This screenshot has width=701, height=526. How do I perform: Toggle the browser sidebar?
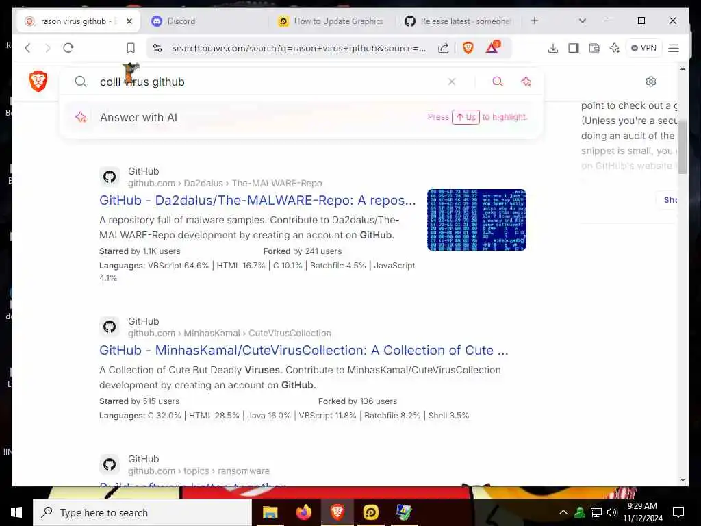tap(574, 48)
